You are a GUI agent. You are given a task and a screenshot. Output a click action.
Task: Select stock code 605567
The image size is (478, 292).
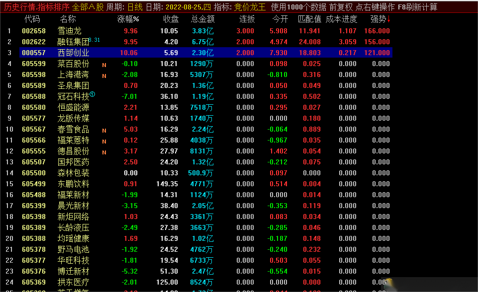[x=34, y=130]
